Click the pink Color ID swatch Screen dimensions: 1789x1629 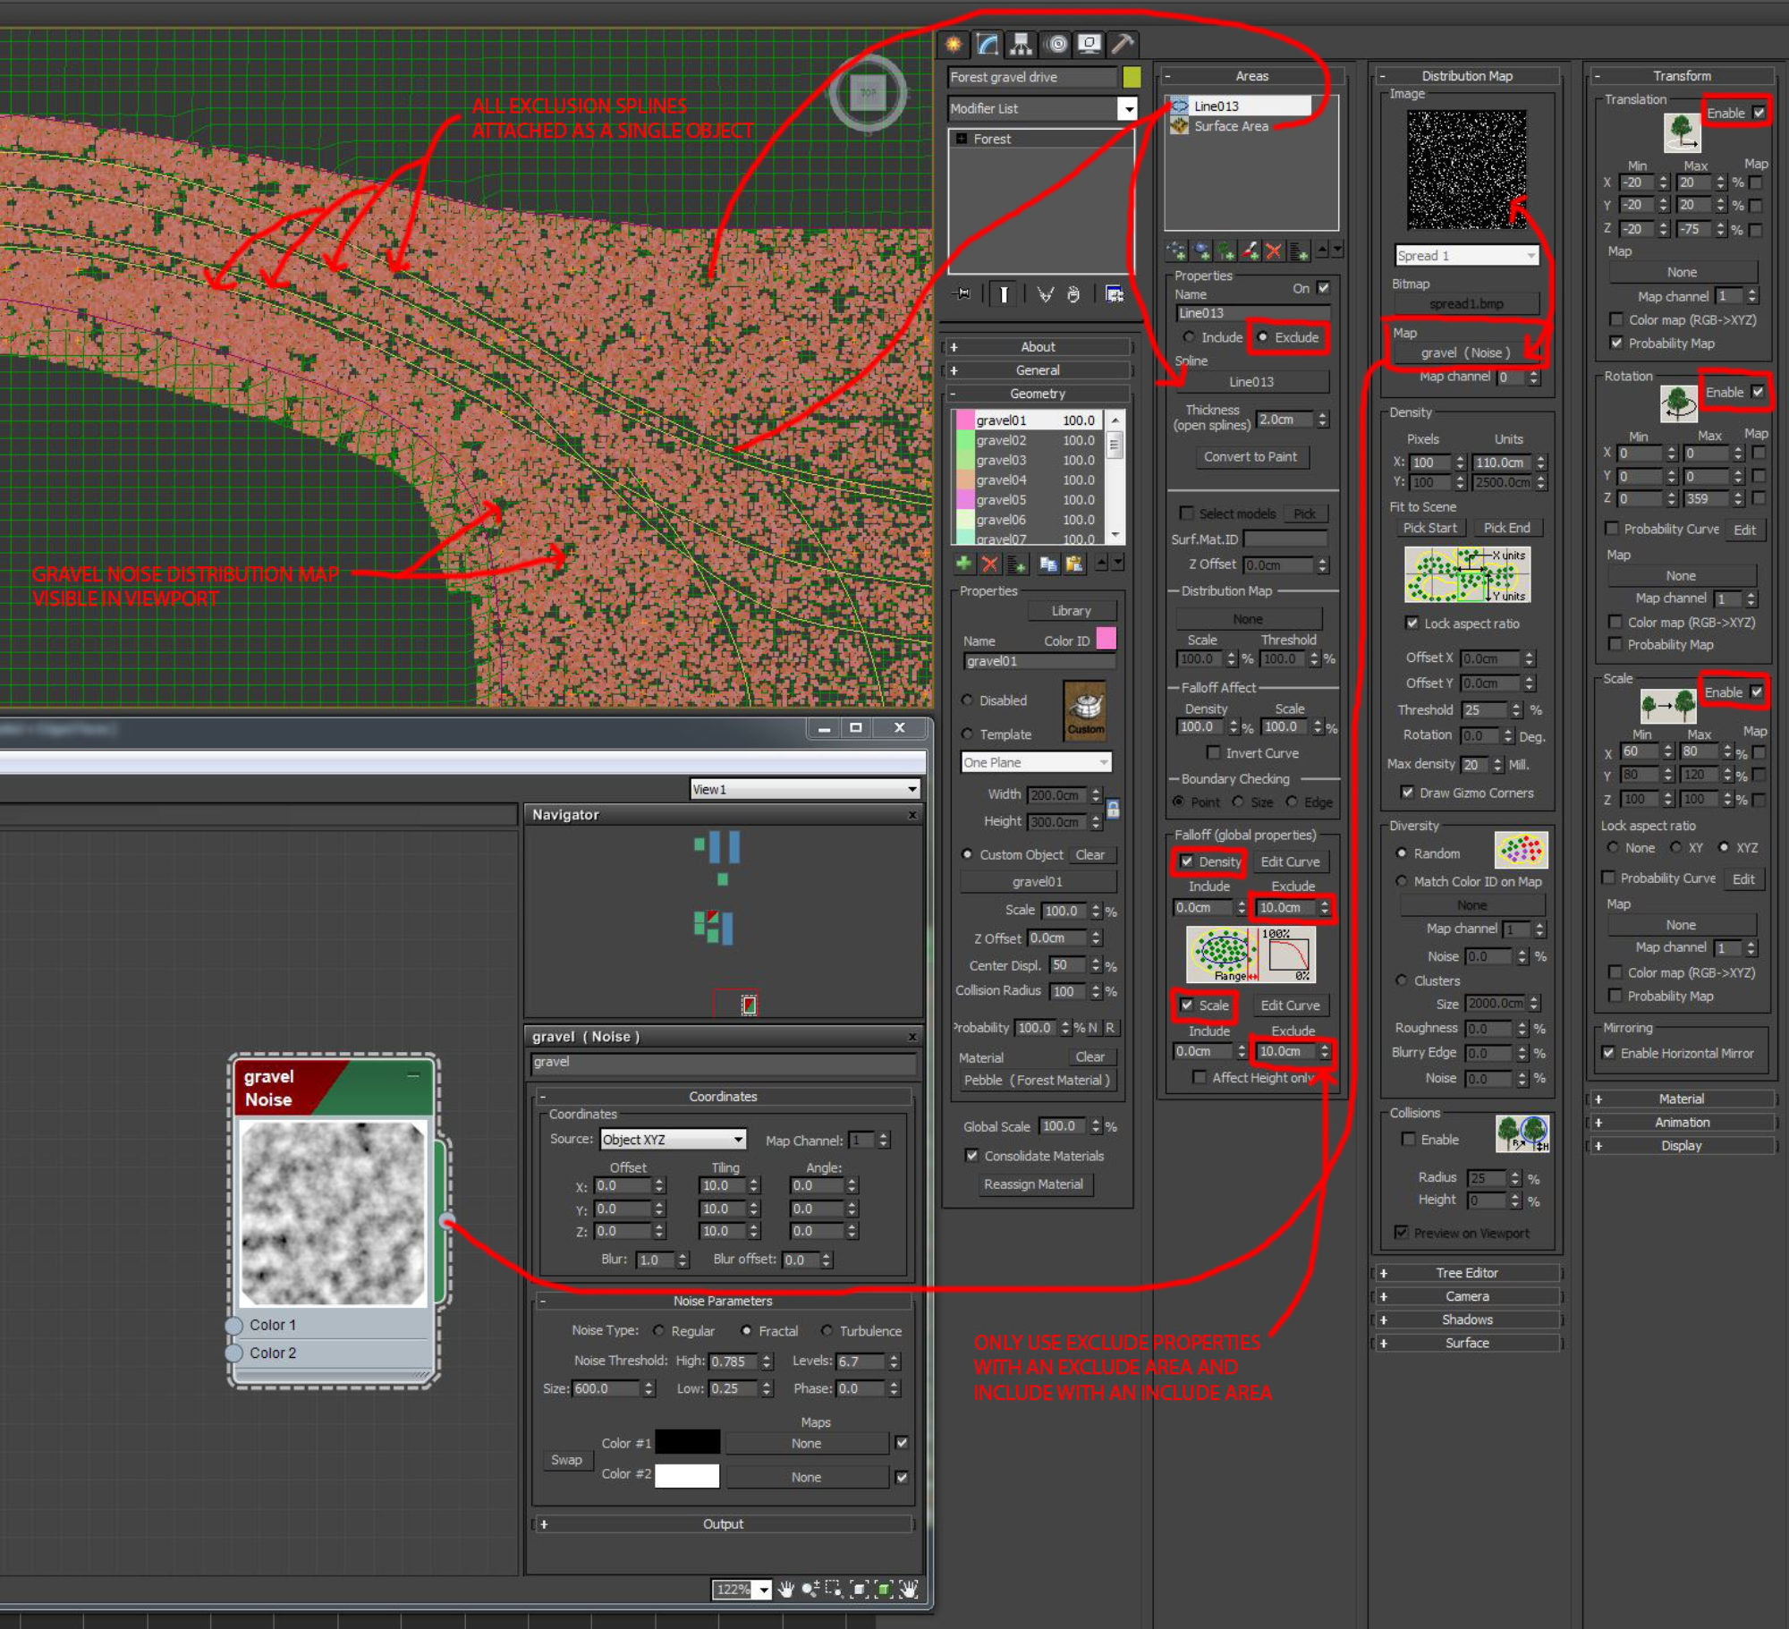pos(1106,638)
